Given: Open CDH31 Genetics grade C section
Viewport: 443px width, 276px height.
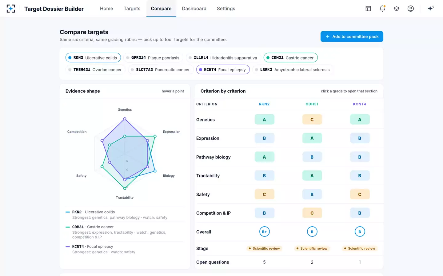Looking at the screenshot, I should click(312, 120).
